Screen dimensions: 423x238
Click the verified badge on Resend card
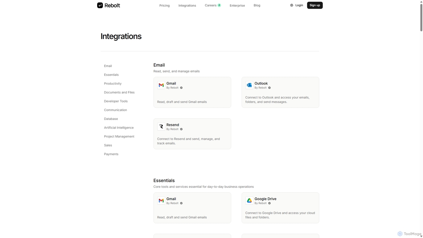(181, 129)
